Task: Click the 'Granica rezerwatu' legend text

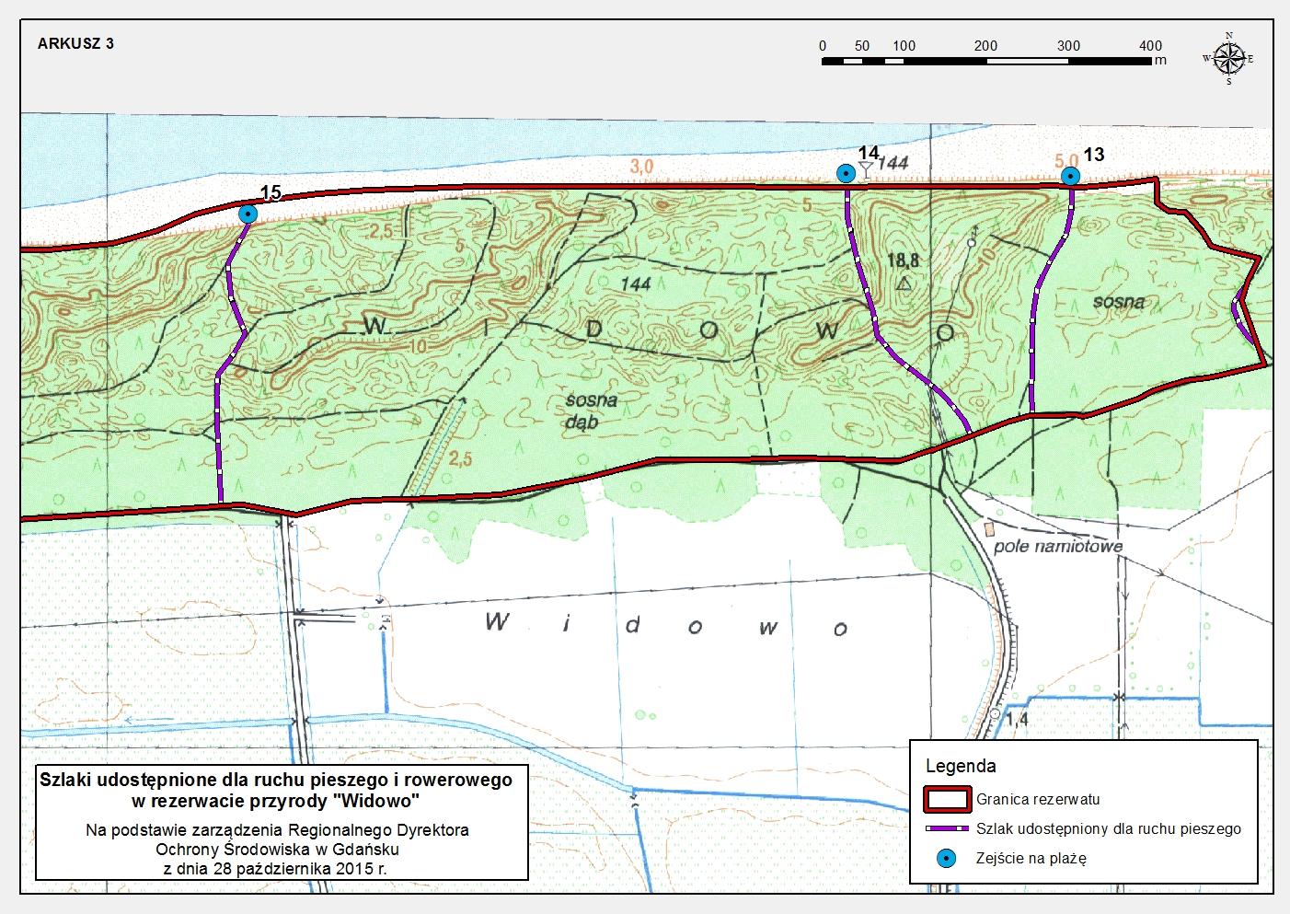Action: 1038,800
